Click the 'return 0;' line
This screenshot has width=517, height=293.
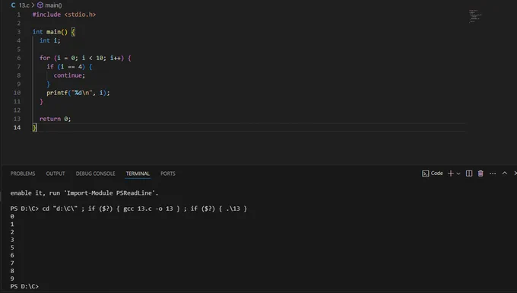point(55,119)
